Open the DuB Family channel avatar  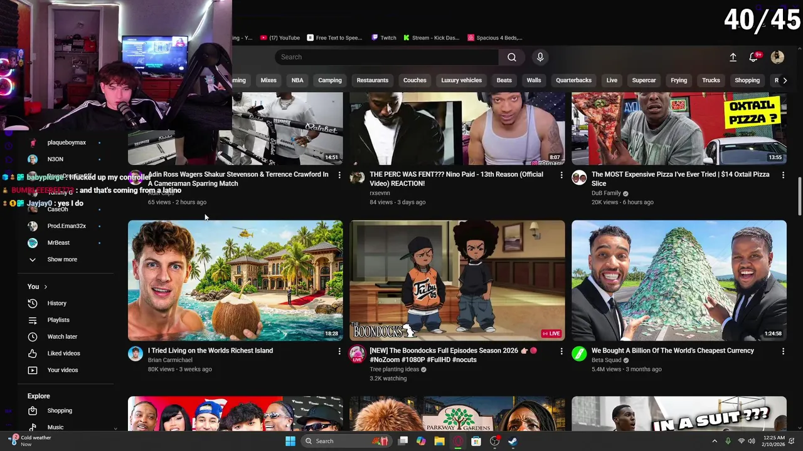[x=579, y=177]
